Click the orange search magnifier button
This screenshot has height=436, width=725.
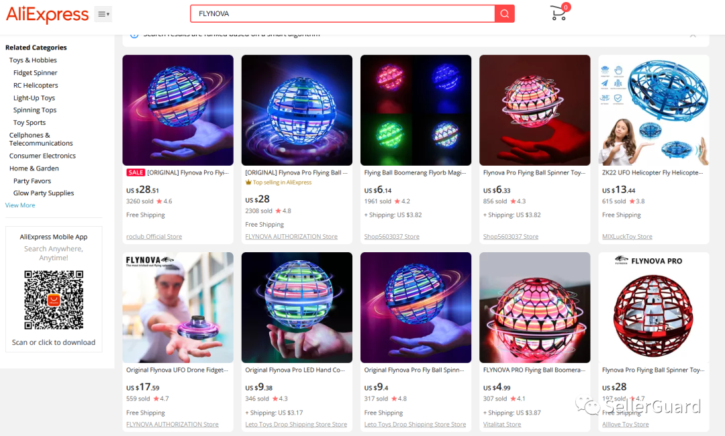coord(504,14)
